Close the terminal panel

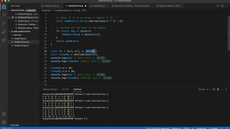point(226,89)
